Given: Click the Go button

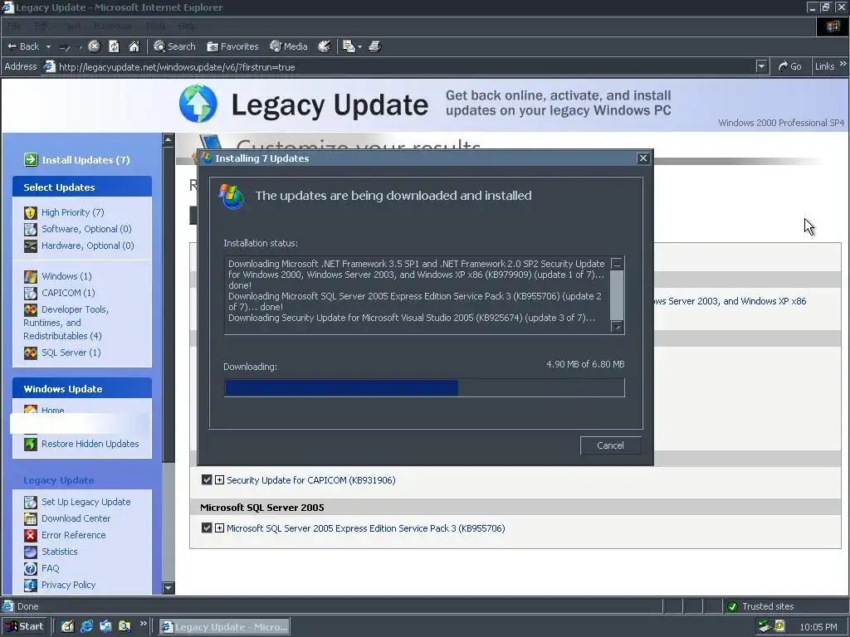Looking at the screenshot, I should coord(790,66).
